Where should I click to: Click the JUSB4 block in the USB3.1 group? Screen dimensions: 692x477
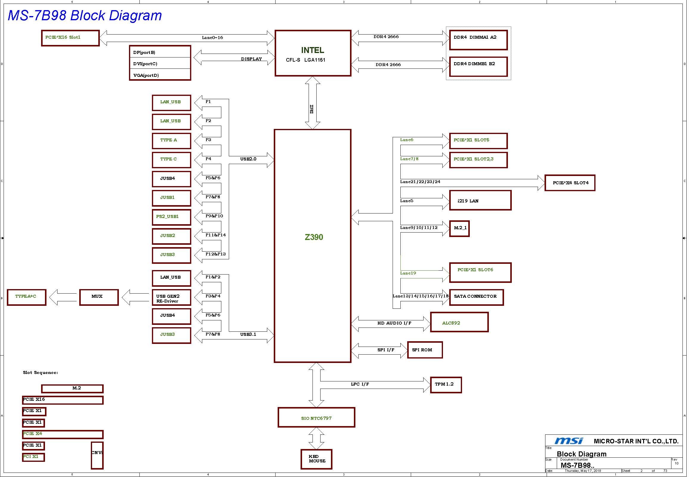[x=172, y=317]
